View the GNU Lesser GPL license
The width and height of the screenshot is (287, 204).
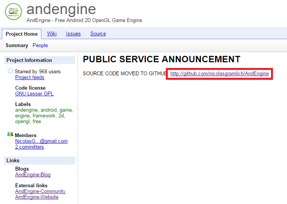tap(34, 94)
